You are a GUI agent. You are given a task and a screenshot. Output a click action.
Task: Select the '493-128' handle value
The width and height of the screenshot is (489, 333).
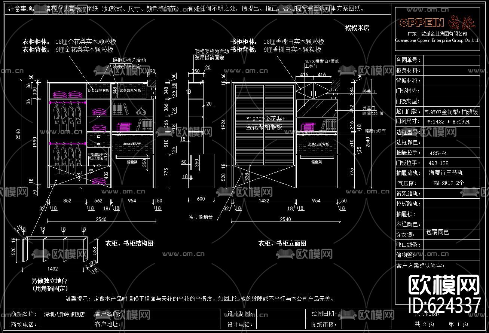[x=438, y=163]
